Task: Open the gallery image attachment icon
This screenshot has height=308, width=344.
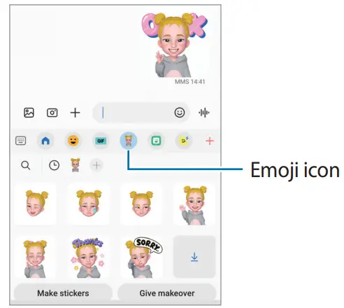Action: 29,113
